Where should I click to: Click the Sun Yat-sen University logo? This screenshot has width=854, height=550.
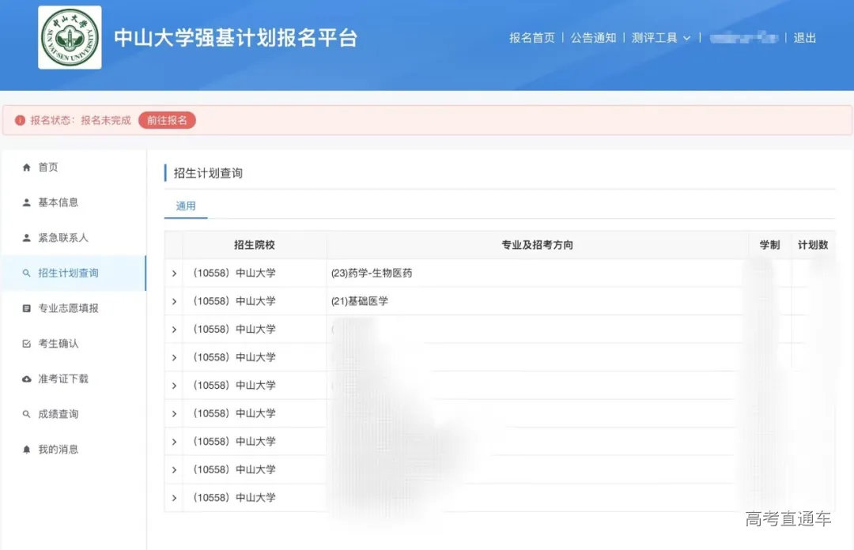[x=70, y=37]
